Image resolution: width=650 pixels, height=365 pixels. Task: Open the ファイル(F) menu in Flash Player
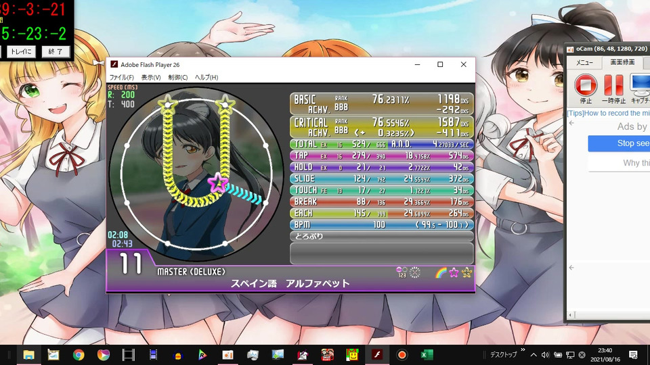coord(121,77)
